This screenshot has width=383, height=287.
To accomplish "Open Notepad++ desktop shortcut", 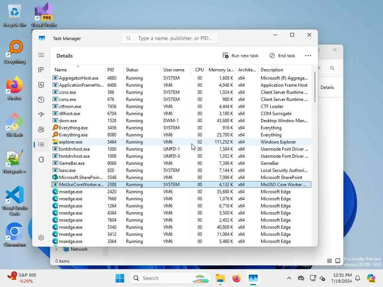I will 15,161.
